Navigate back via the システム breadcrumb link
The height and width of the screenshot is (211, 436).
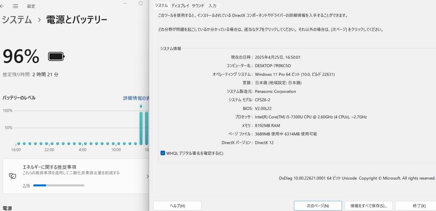pyautogui.click(x=17, y=20)
